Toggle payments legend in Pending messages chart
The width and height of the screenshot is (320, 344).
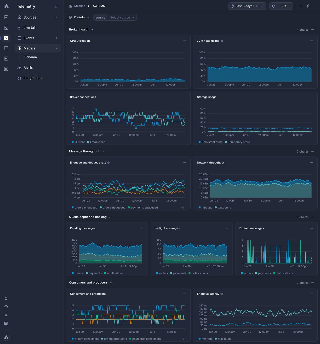point(94,273)
